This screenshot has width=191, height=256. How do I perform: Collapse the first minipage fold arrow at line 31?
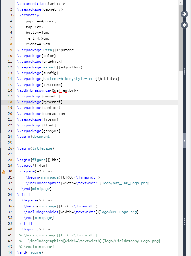tap(14, 178)
